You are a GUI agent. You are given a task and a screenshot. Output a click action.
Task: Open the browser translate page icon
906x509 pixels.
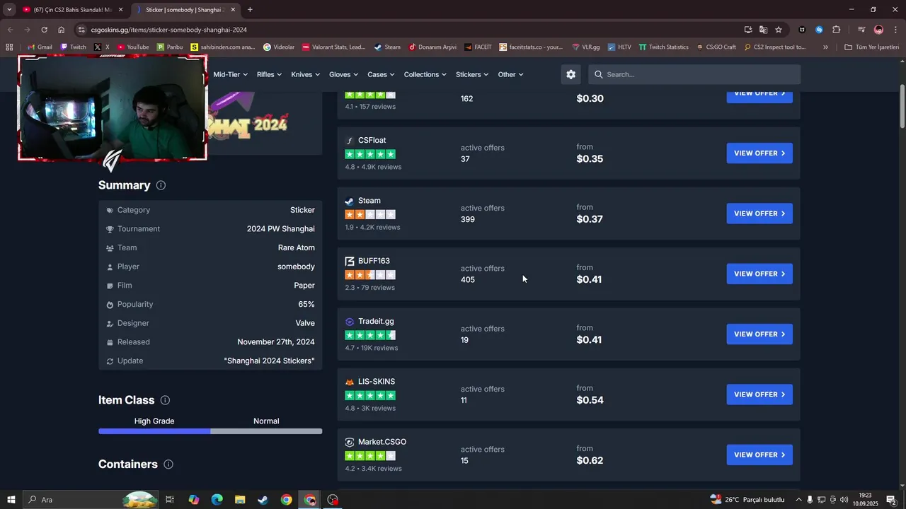pyautogui.click(x=763, y=30)
